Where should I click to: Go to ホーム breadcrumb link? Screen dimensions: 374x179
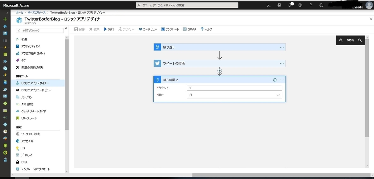coord(19,12)
